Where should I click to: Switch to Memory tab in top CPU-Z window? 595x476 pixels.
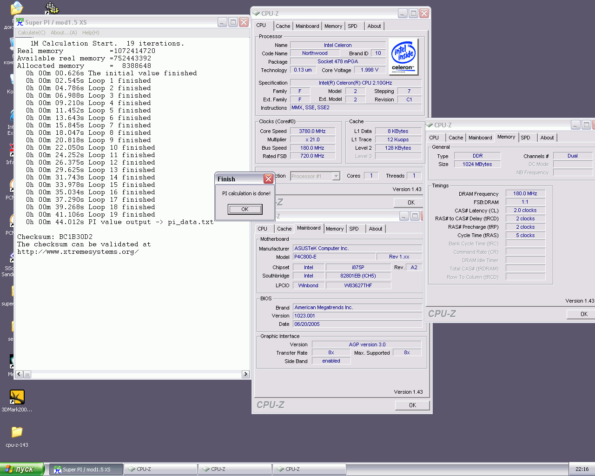coord(333,26)
